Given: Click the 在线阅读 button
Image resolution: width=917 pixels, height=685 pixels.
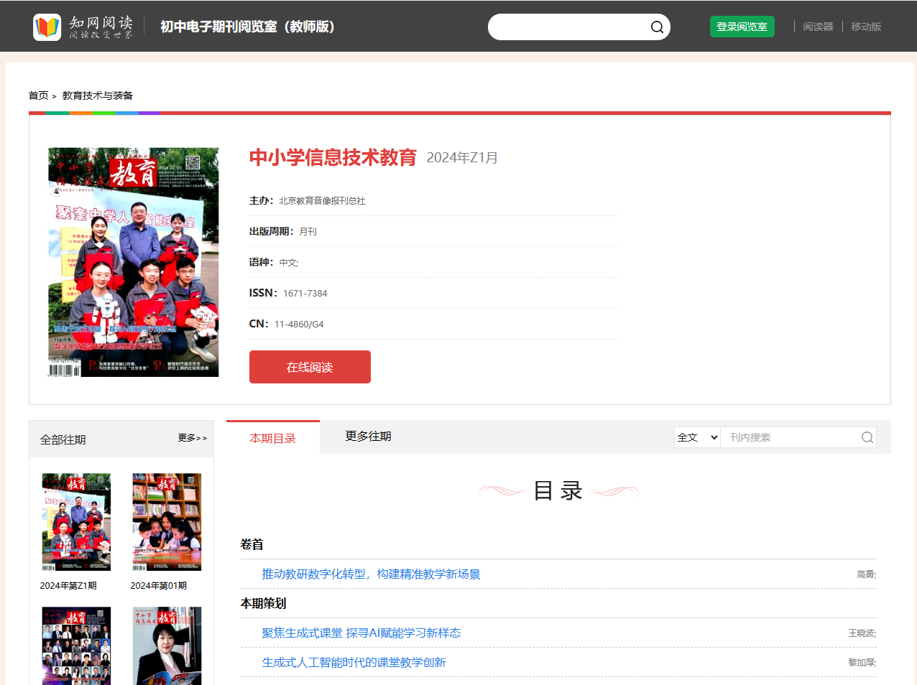Looking at the screenshot, I should pos(310,367).
